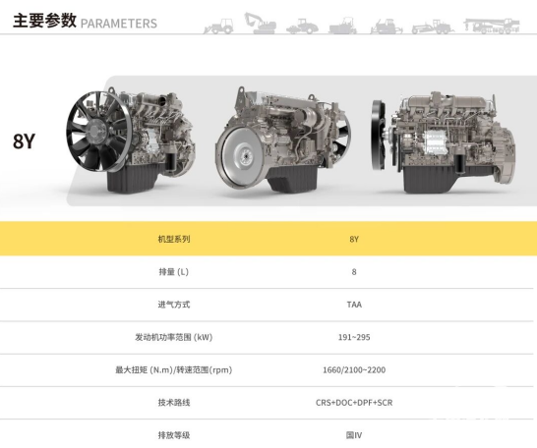
Task: Click the bulldozer silhouette icon
Action: [x=342, y=26]
